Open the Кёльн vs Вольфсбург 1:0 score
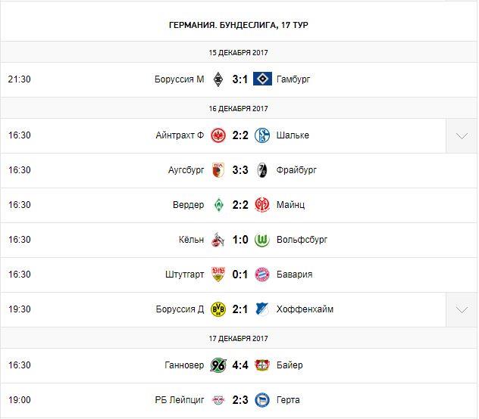 click(240, 240)
